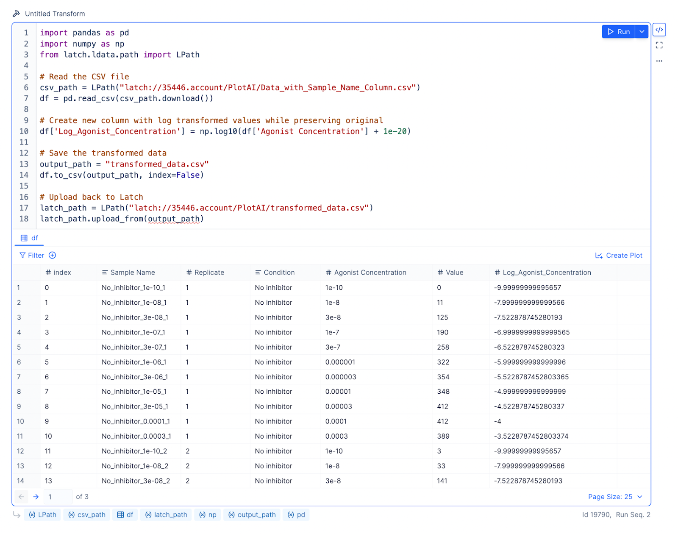
Task: Click Create Plot link
Action: (619, 255)
